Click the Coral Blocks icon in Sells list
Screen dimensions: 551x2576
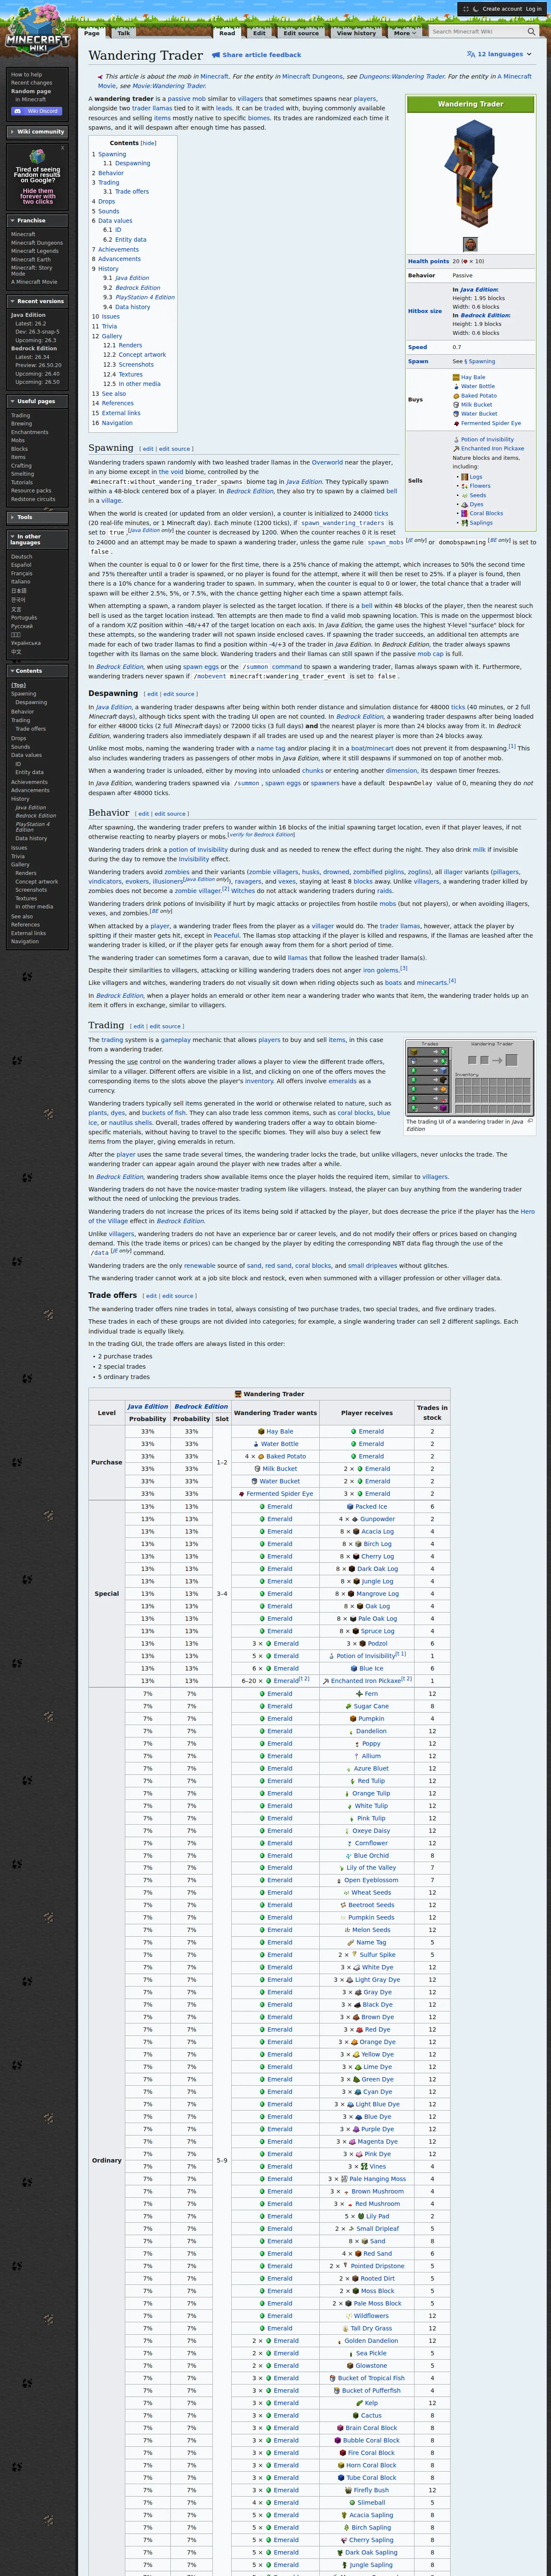click(465, 513)
